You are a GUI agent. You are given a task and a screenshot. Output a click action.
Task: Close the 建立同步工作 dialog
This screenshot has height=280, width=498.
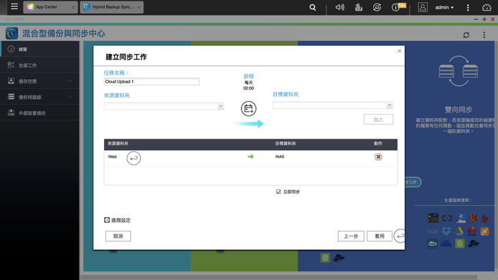click(x=399, y=51)
